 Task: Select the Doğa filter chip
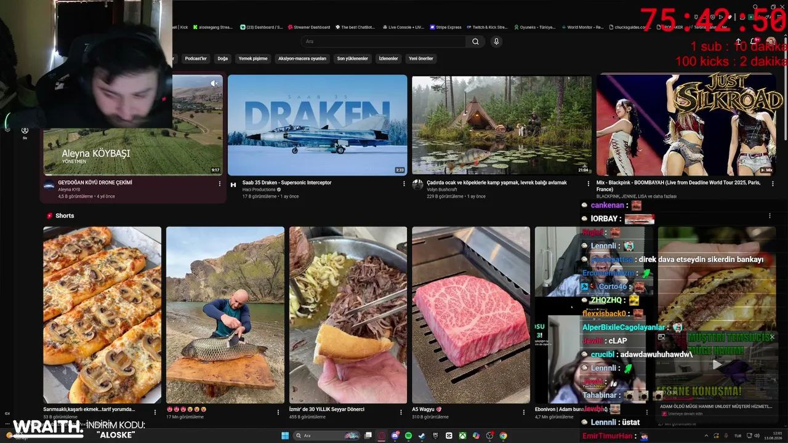223,58
